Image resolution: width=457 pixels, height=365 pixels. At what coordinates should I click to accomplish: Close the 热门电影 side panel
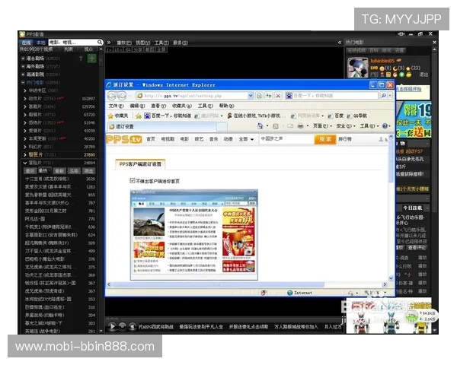434,43
